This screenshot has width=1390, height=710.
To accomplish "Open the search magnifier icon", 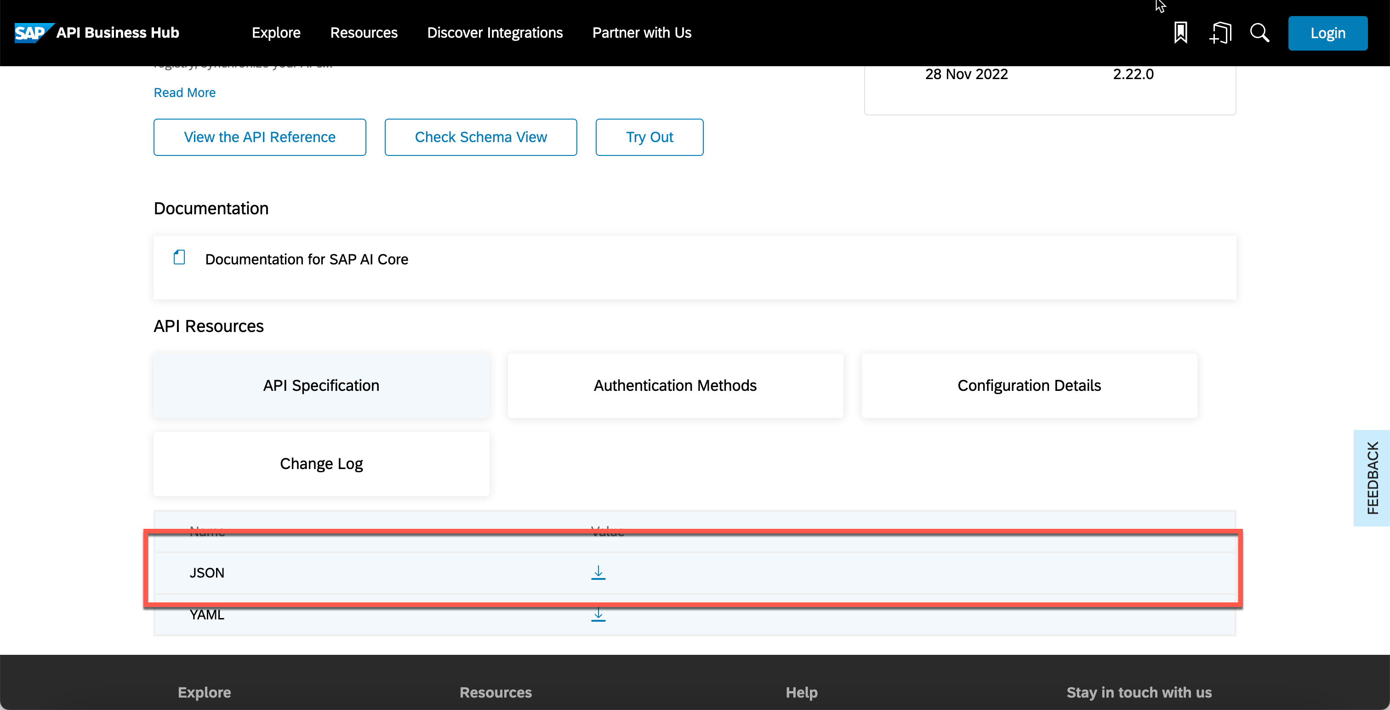I will tap(1259, 33).
